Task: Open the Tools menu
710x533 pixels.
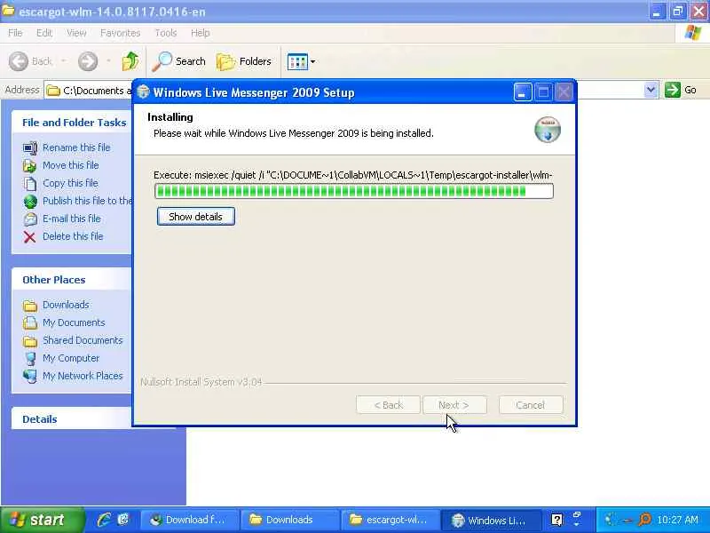Action: 166,33
